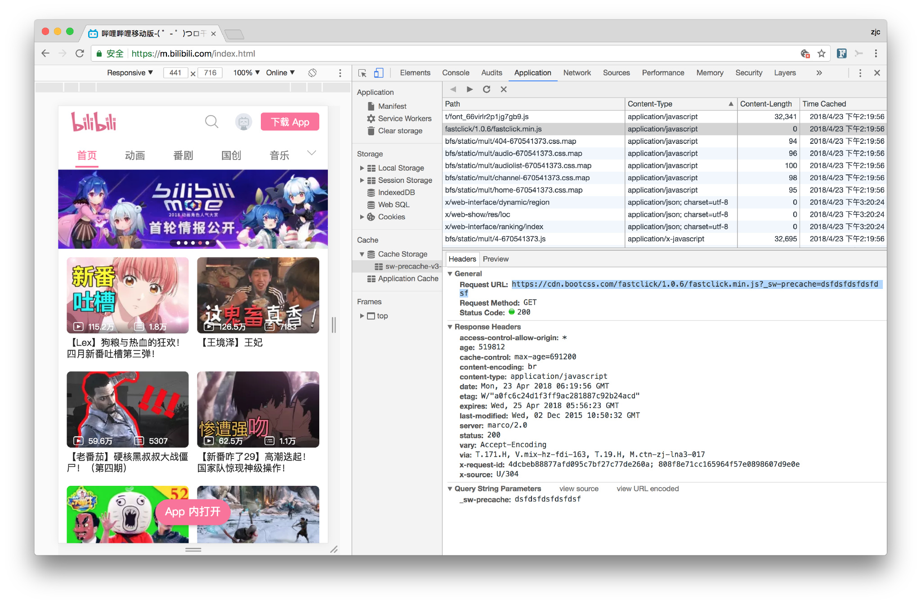
Task: Open the Responsive device dropdown
Action: (x=130, y=73)
